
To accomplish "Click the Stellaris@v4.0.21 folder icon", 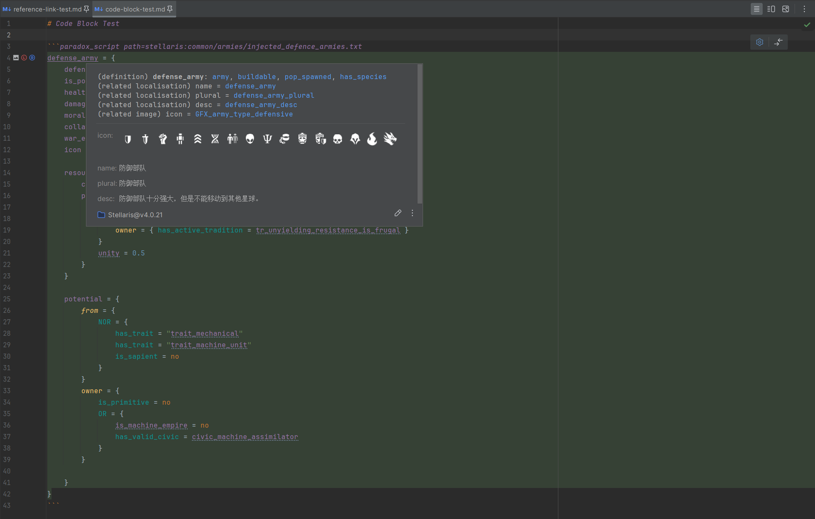I will [101, 215].
